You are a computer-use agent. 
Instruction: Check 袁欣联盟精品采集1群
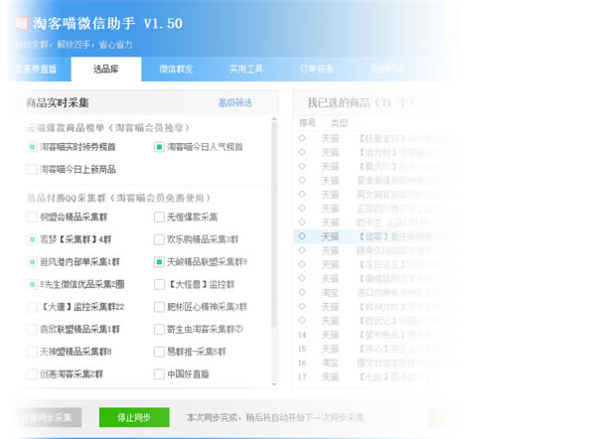click(32, 329)
